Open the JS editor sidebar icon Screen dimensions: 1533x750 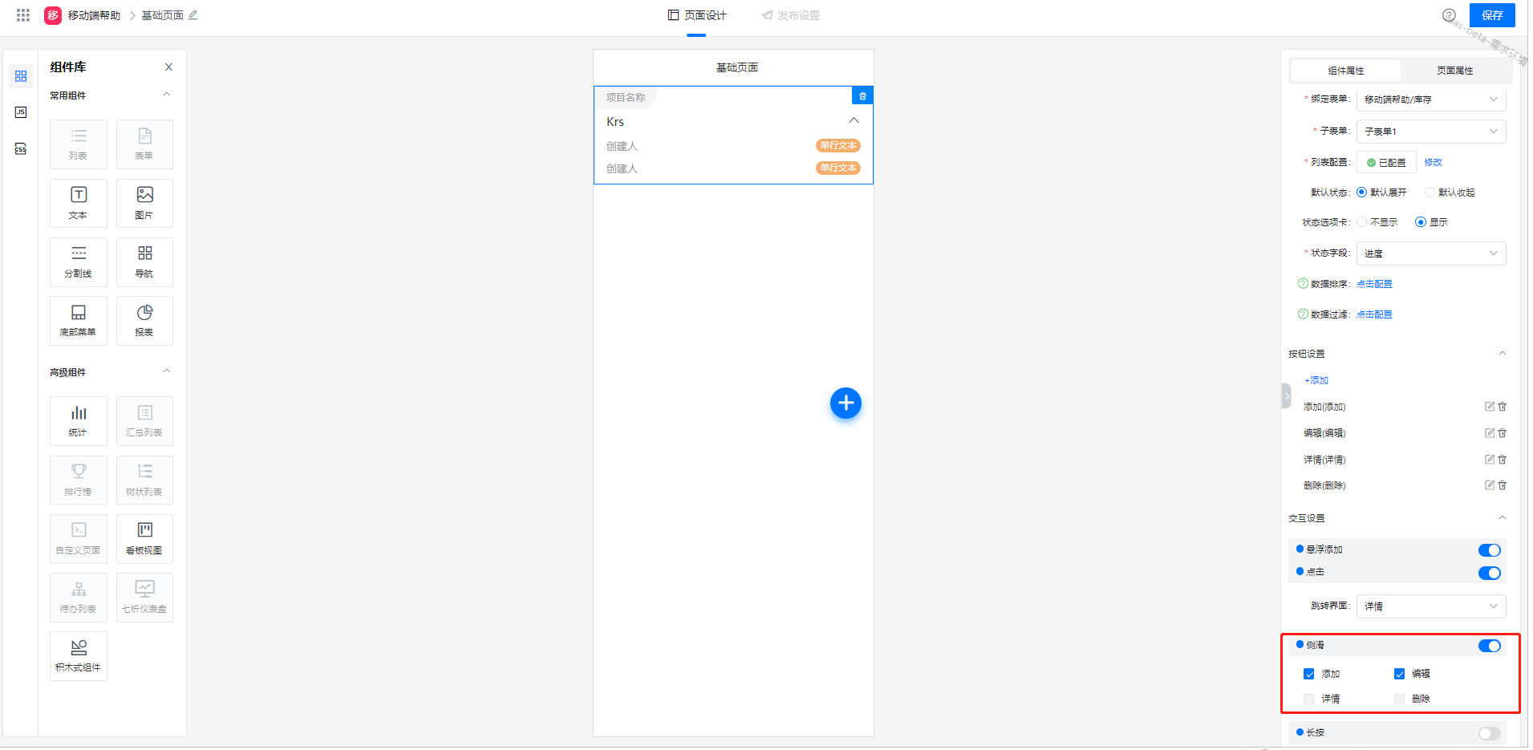[x=21, y=112]
